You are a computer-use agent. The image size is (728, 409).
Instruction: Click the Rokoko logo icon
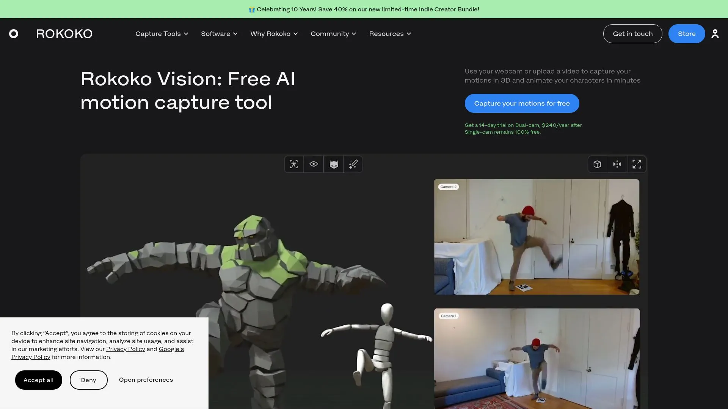14,33
